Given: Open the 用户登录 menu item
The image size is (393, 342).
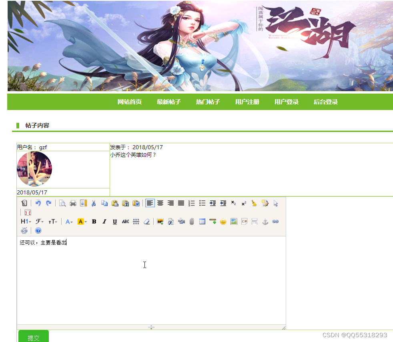Looking at the screenshot, I should click(x=286, y=102).
